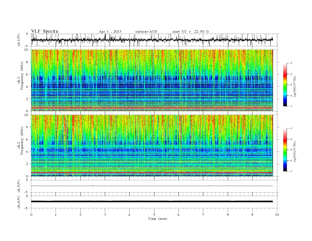This screenshot has width=312, height=241.
Task: Click the ch.1 voltage waveform trace
Action: click(152, 40)
